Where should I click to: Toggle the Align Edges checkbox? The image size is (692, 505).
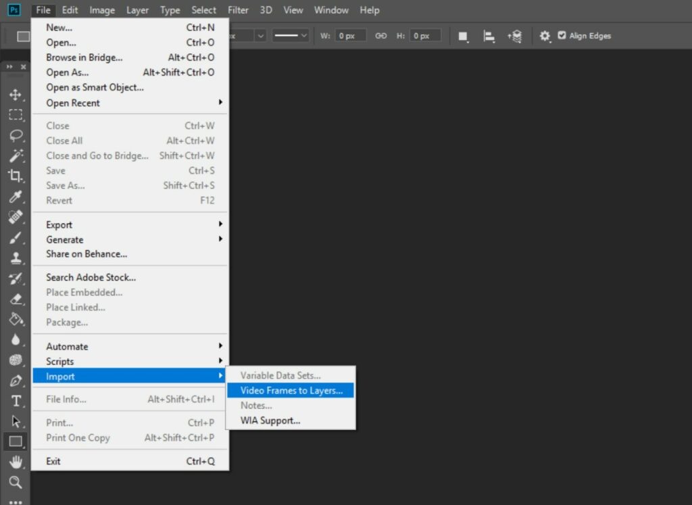[x=562, y=36]
